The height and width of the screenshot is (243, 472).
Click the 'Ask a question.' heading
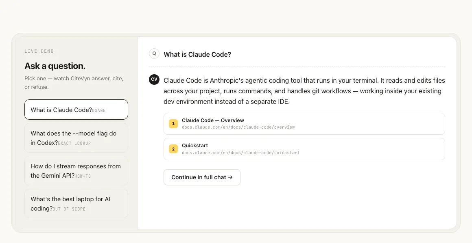pyautogui.click(x=55, y=66)
